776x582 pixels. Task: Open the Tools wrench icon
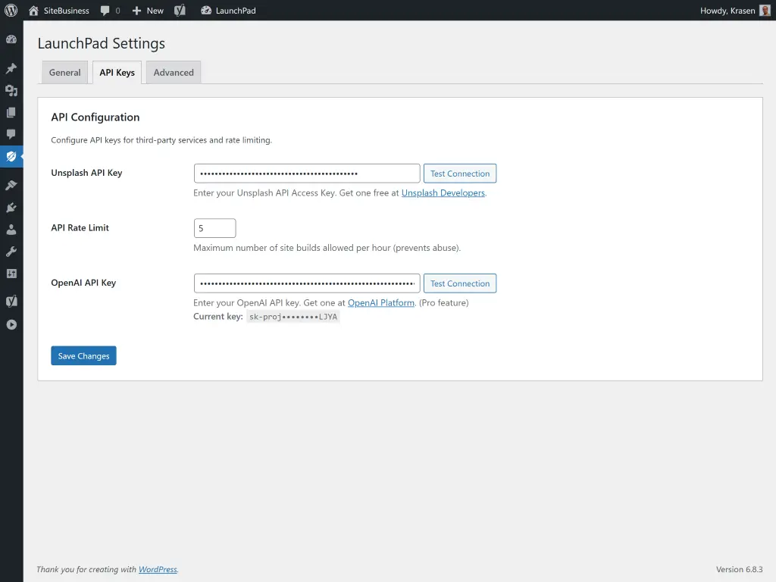point(11,251)
